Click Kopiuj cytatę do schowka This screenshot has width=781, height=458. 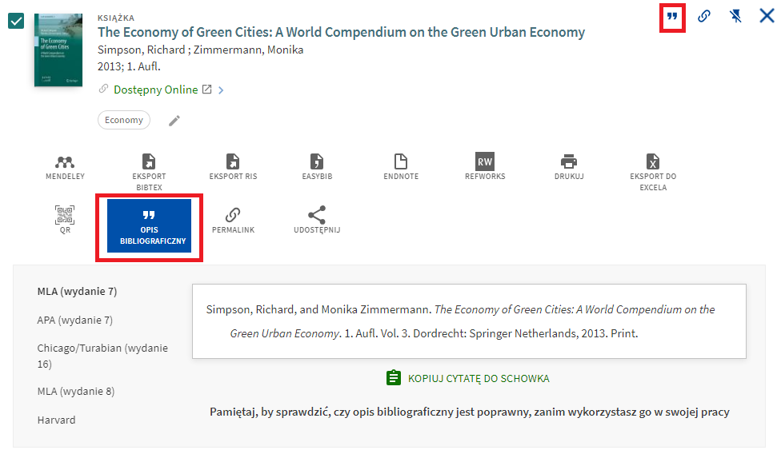pyautogui.click(x=468, y=378)
